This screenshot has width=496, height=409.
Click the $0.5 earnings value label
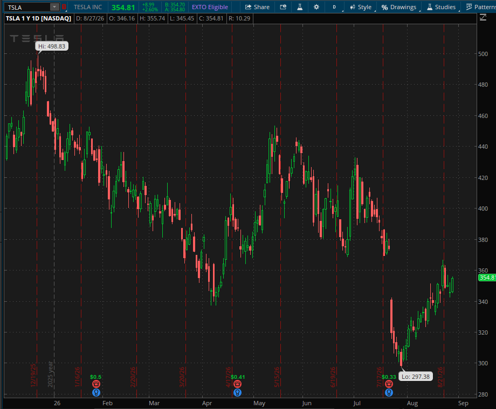pos(95,377)
